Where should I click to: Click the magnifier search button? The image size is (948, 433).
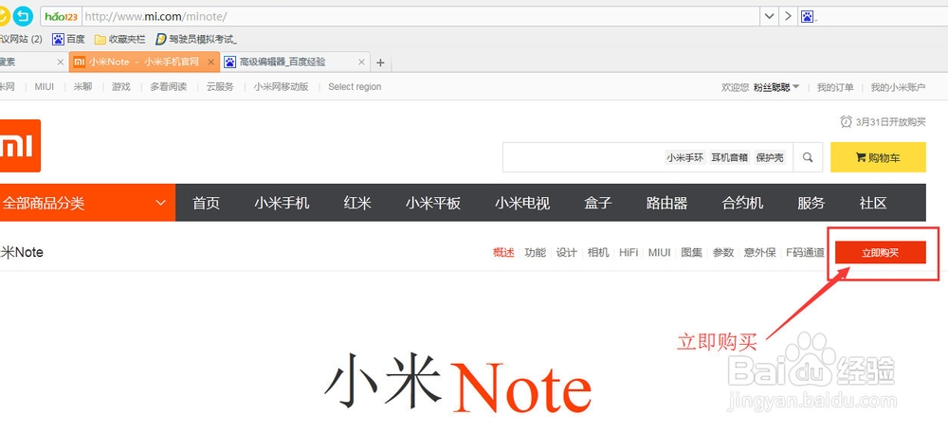808,157
